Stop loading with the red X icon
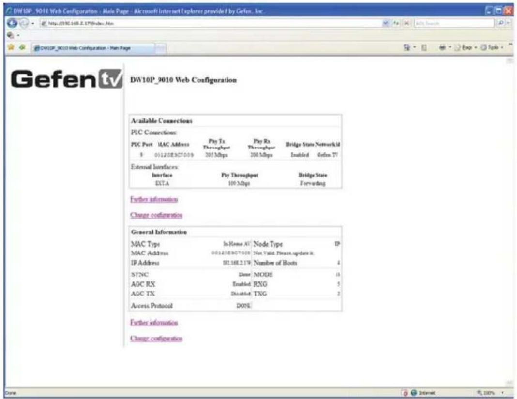The image size is (517, 399). pyautogui.click(x=407, y=23)
